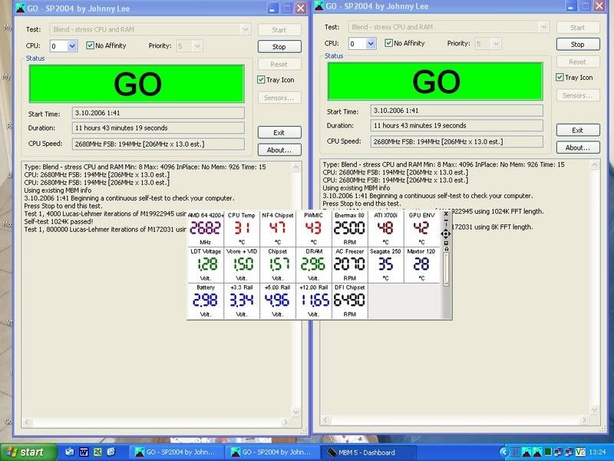Image resolution: width=614 pixels, height=461 pixels.
Task: Click the green GO status in right window
Action: [435, 81]
